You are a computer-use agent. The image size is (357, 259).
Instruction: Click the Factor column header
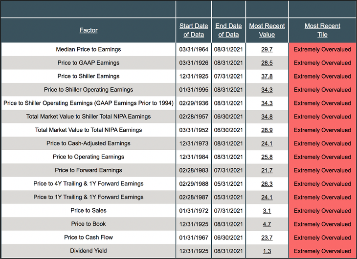[89, 30]
